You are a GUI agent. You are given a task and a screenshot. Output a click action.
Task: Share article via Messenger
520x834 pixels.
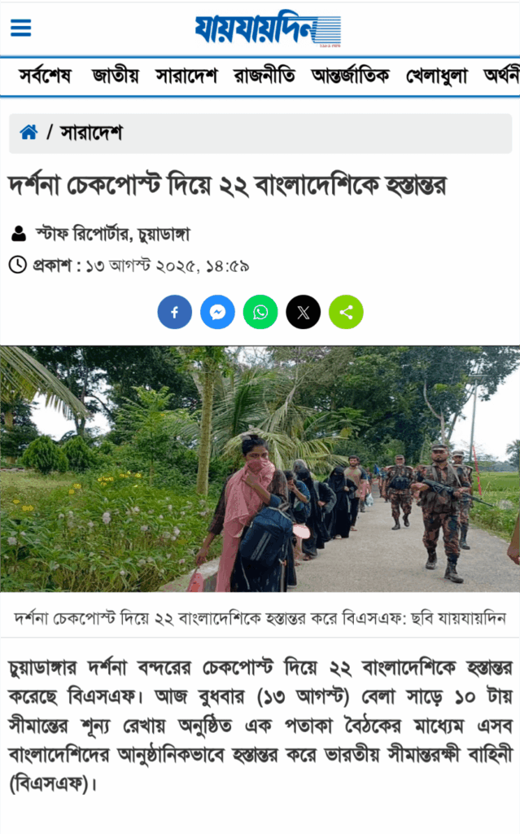[x=217, y=312]
